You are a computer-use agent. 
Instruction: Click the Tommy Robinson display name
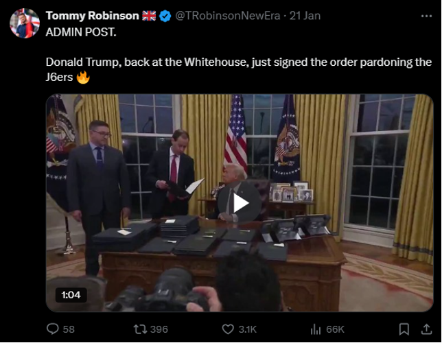pos(92,16)
